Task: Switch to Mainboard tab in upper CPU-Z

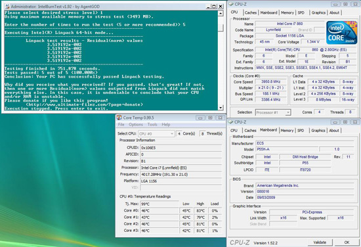Action: point(268,12)
